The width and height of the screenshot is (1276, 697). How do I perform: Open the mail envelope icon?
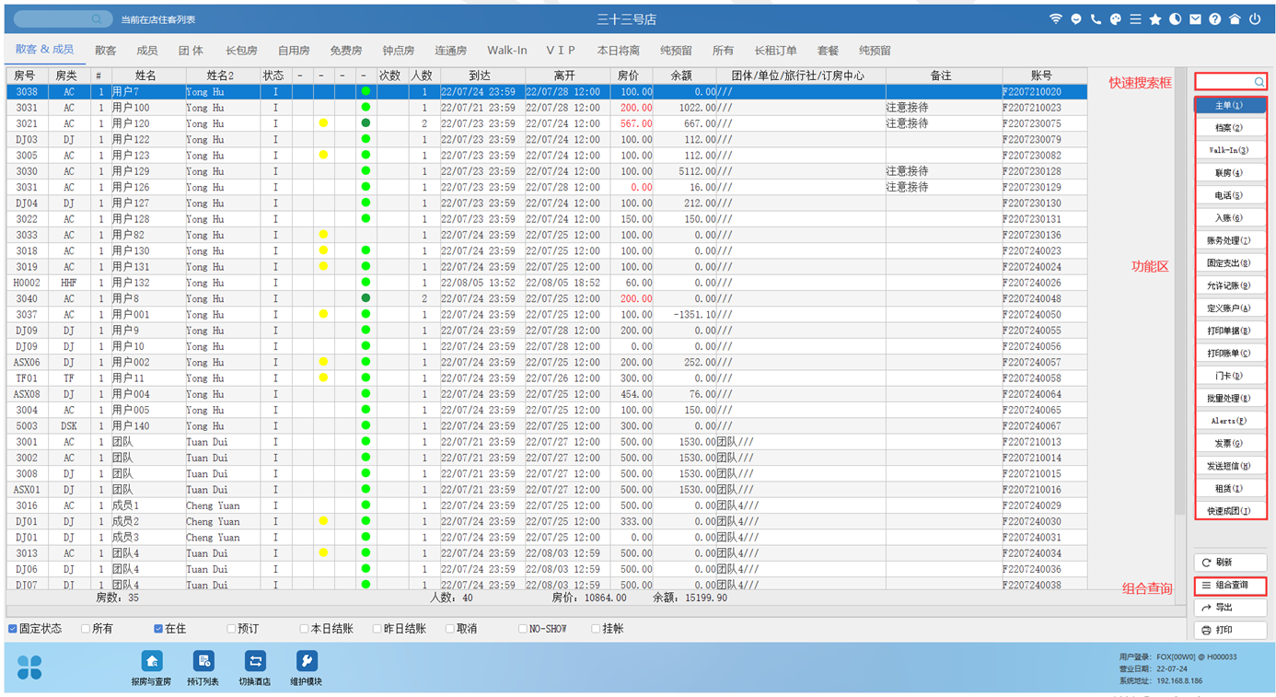pos(1195,19)
